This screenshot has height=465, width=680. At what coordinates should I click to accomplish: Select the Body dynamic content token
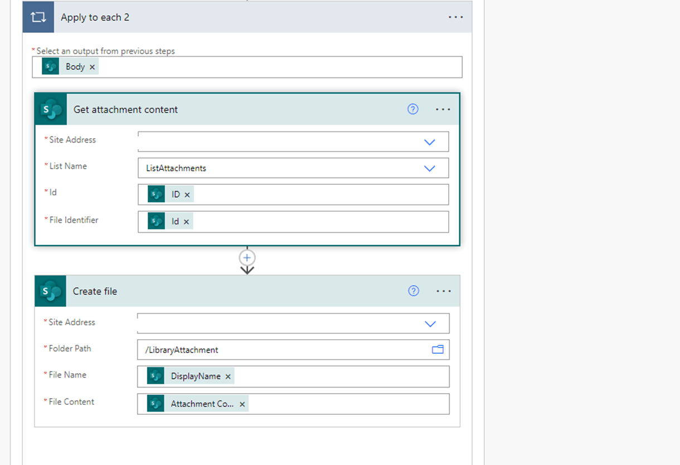(70, 67)
